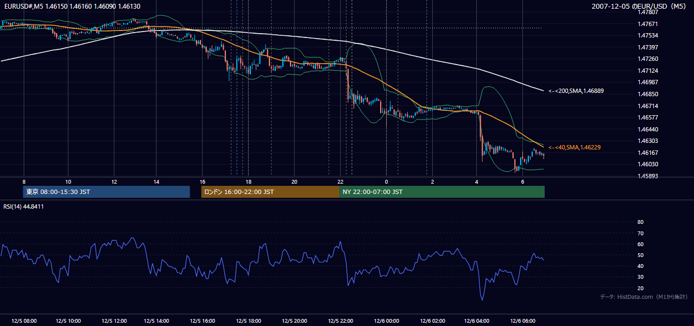Viewport: 694px width, 326px height.
Task: Click hour label 4 under the price chart
Action: (x=477, y=181)
